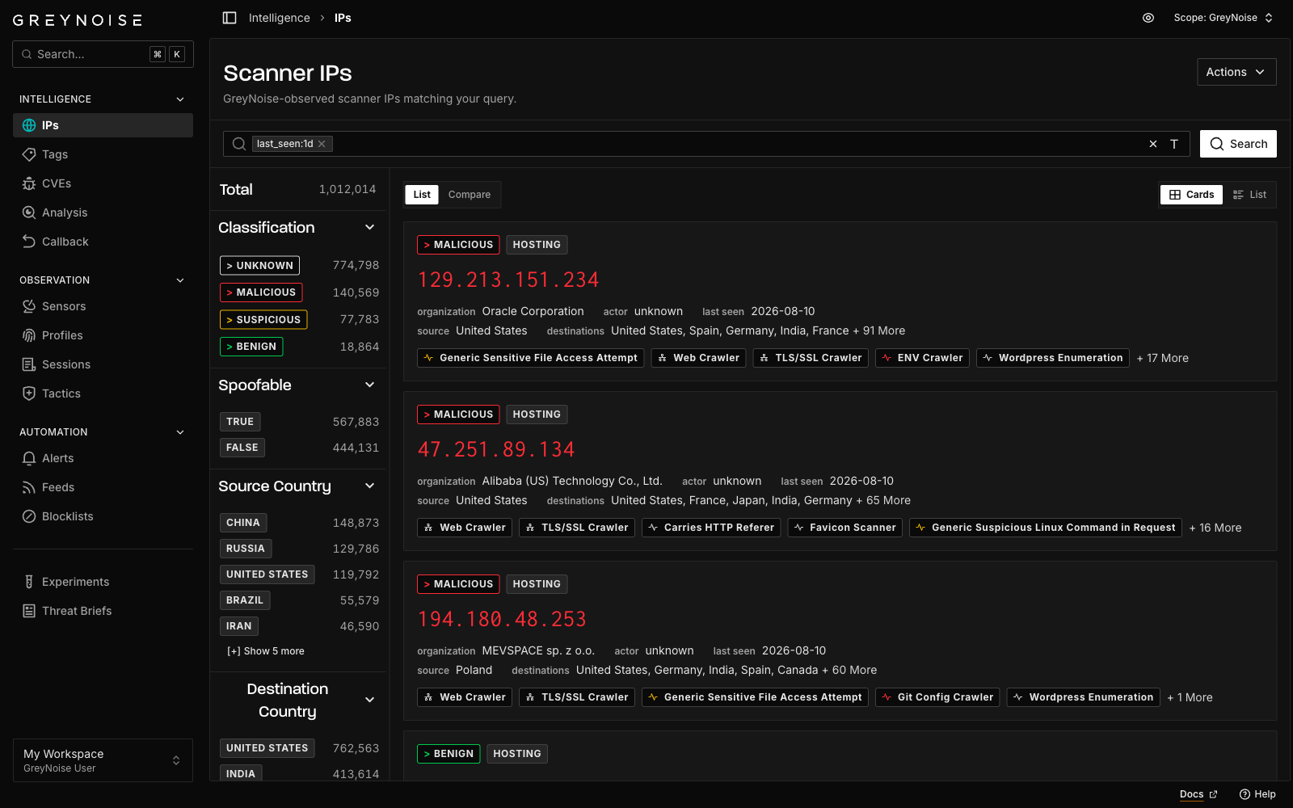Collapse the OBSERVATION sidebar section

point(180,280)
